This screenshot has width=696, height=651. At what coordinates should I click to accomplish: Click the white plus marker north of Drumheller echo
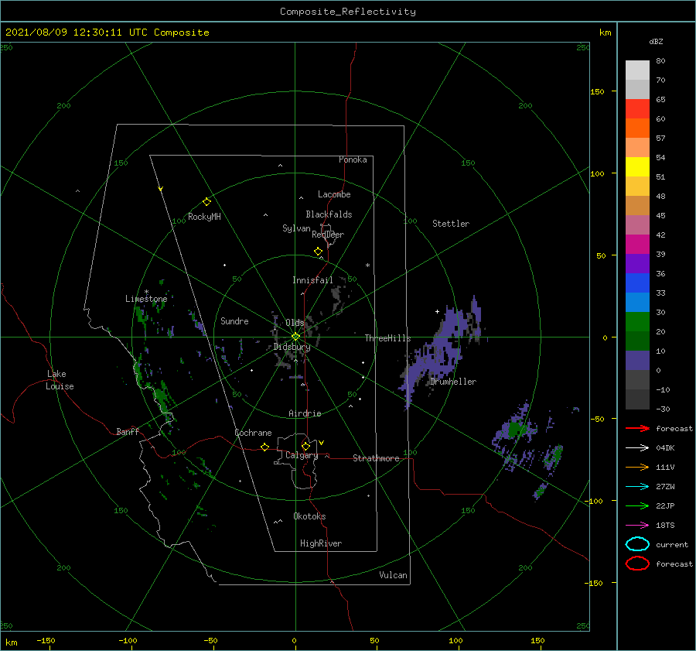pyautogui.click(x=437, y=311)
